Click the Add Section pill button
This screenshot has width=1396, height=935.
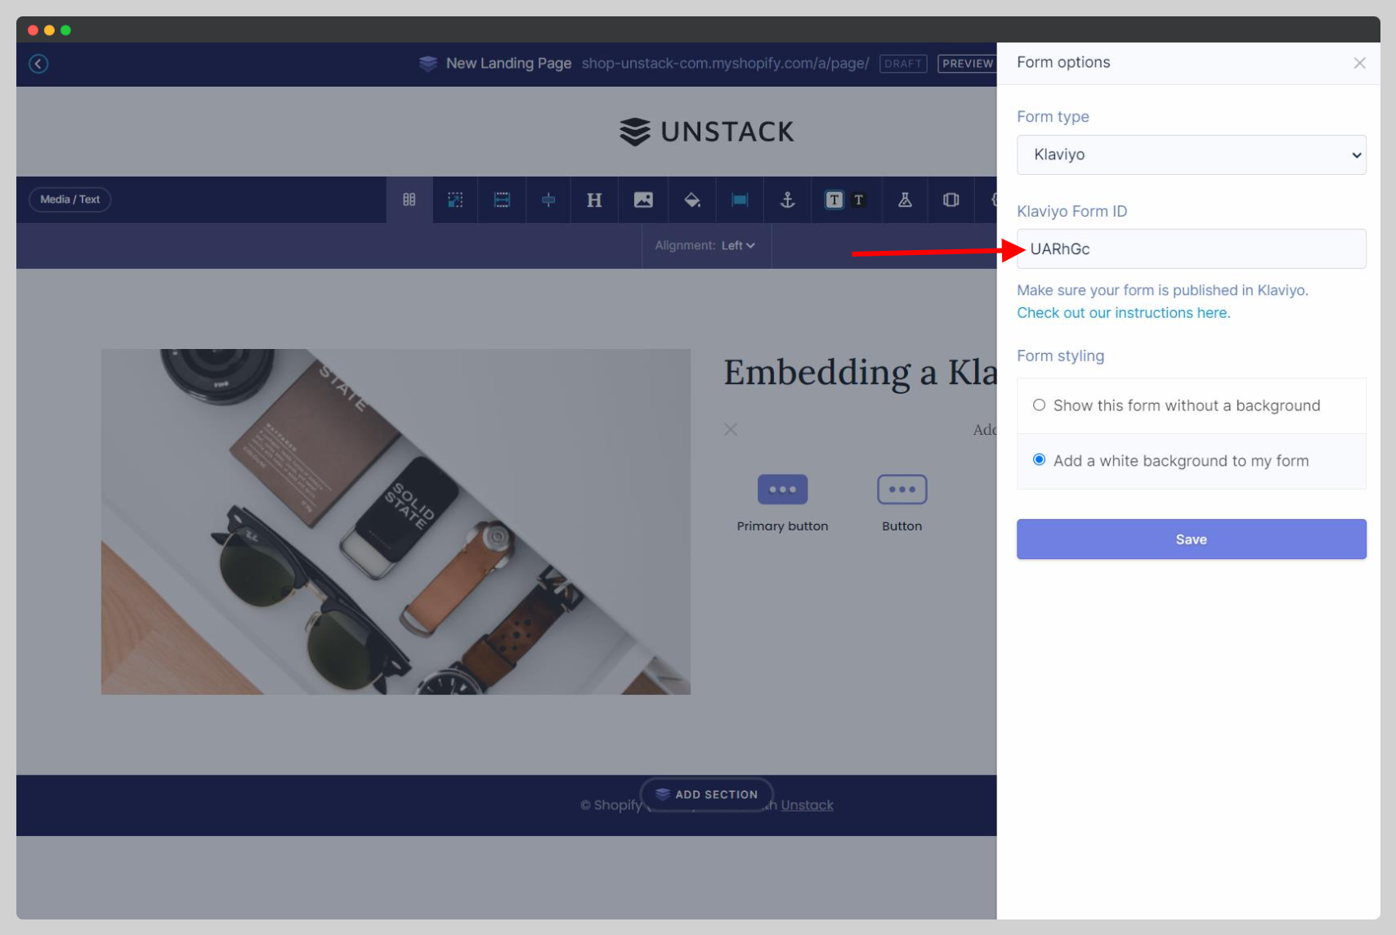706,794
